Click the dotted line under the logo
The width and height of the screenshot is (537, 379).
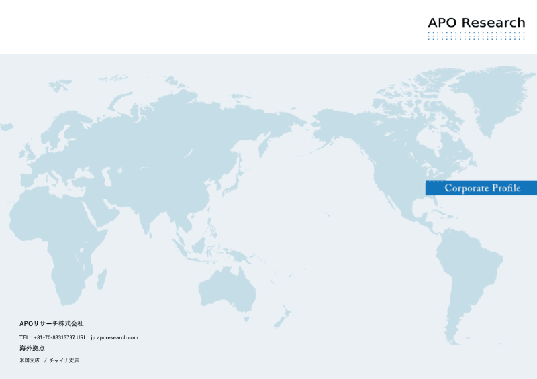tap(477, 36)
